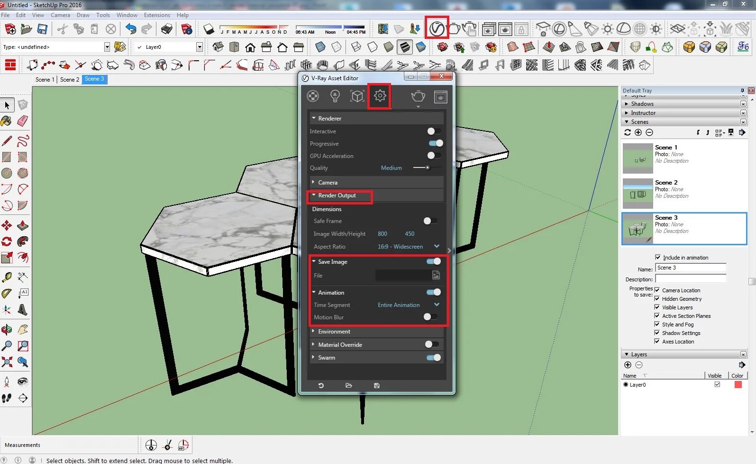The width and height of the screenshot is (756, 464).
Task: Select the Paint Bucket tool
Action: 7,121
